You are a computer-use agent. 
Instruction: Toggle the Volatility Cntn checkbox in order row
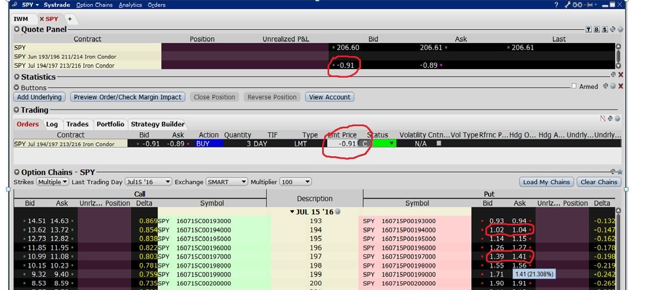(x=439, y=143)
